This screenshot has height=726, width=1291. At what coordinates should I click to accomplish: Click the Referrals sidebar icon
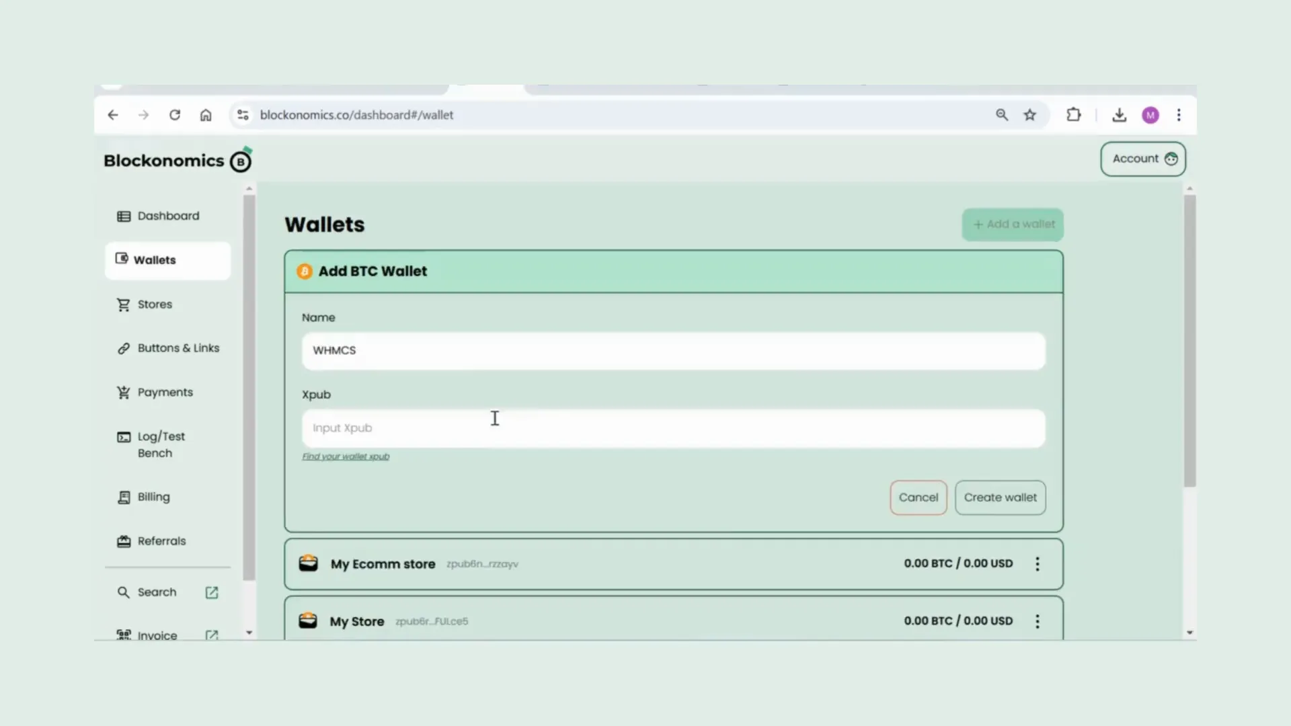tap(123, 540)
